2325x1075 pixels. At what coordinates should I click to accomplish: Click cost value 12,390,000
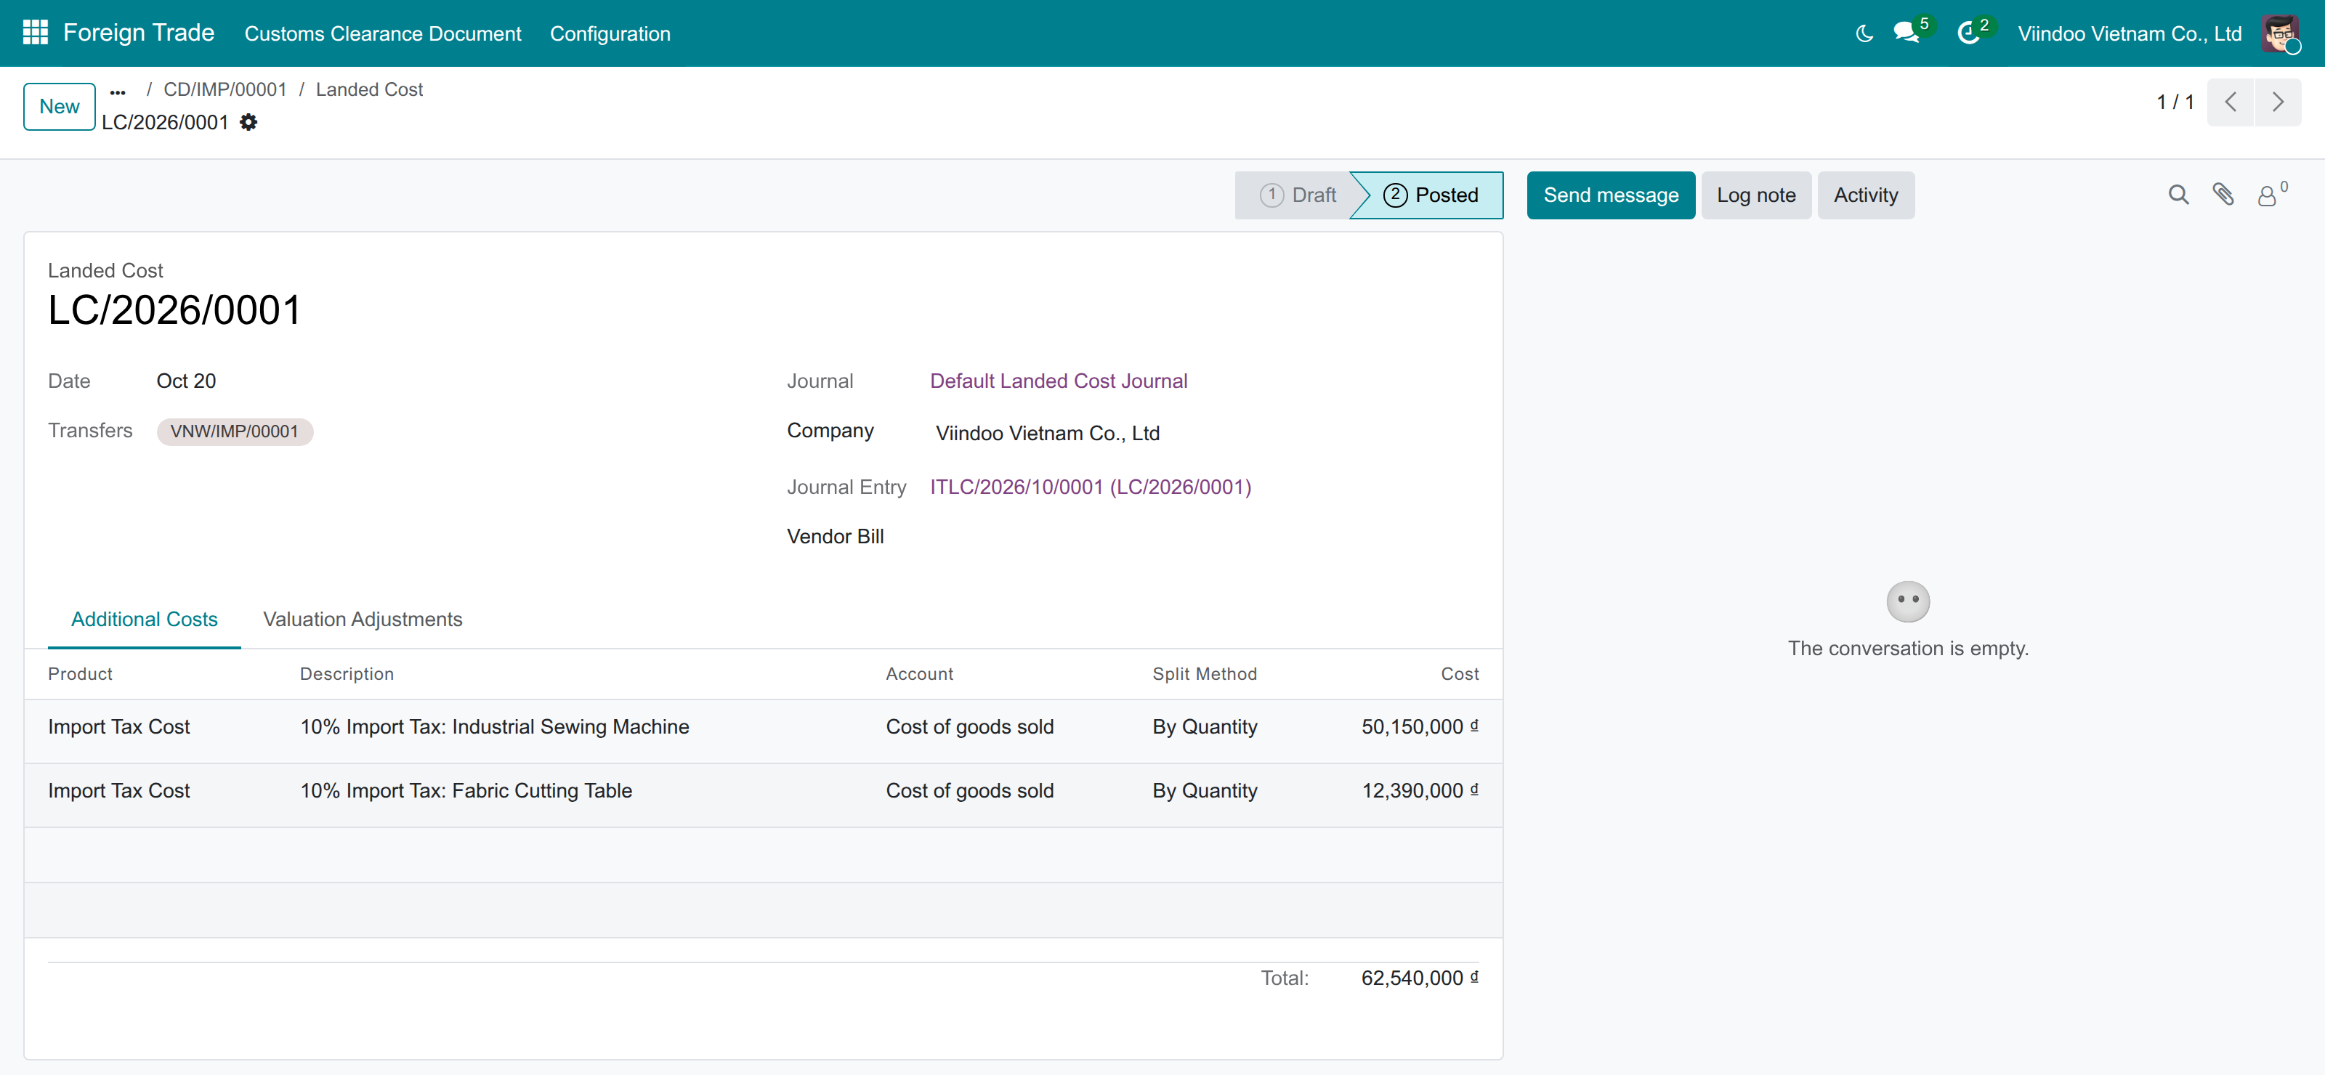(x=1419, y=791)
